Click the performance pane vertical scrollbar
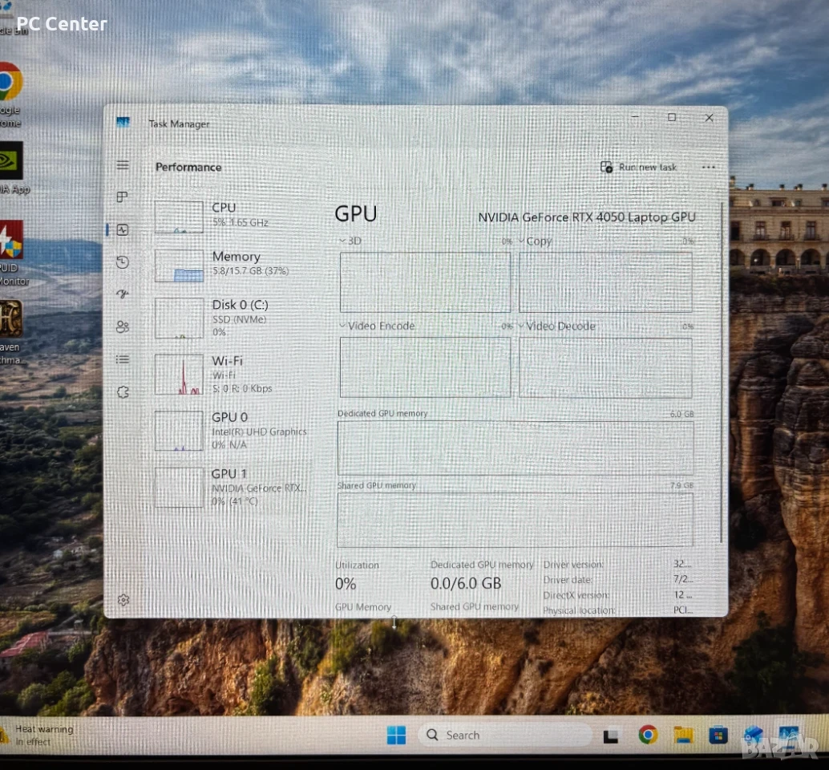The height and width of the screenshot is (770, 829). coord(721,372)
